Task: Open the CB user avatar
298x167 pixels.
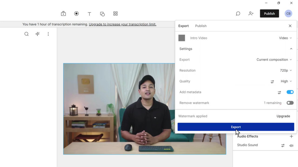Action: 288,13
